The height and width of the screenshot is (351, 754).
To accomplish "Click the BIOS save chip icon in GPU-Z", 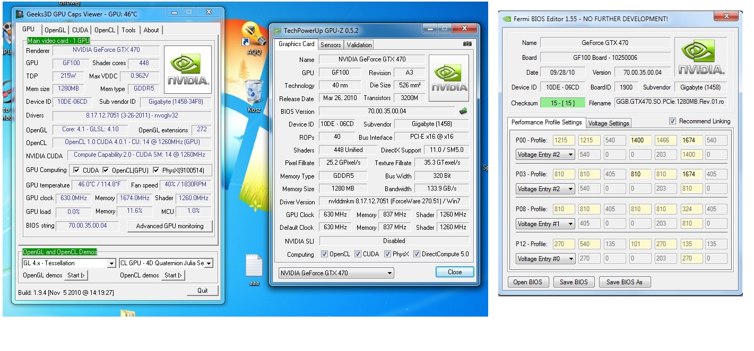I will [x=463, y=111].
